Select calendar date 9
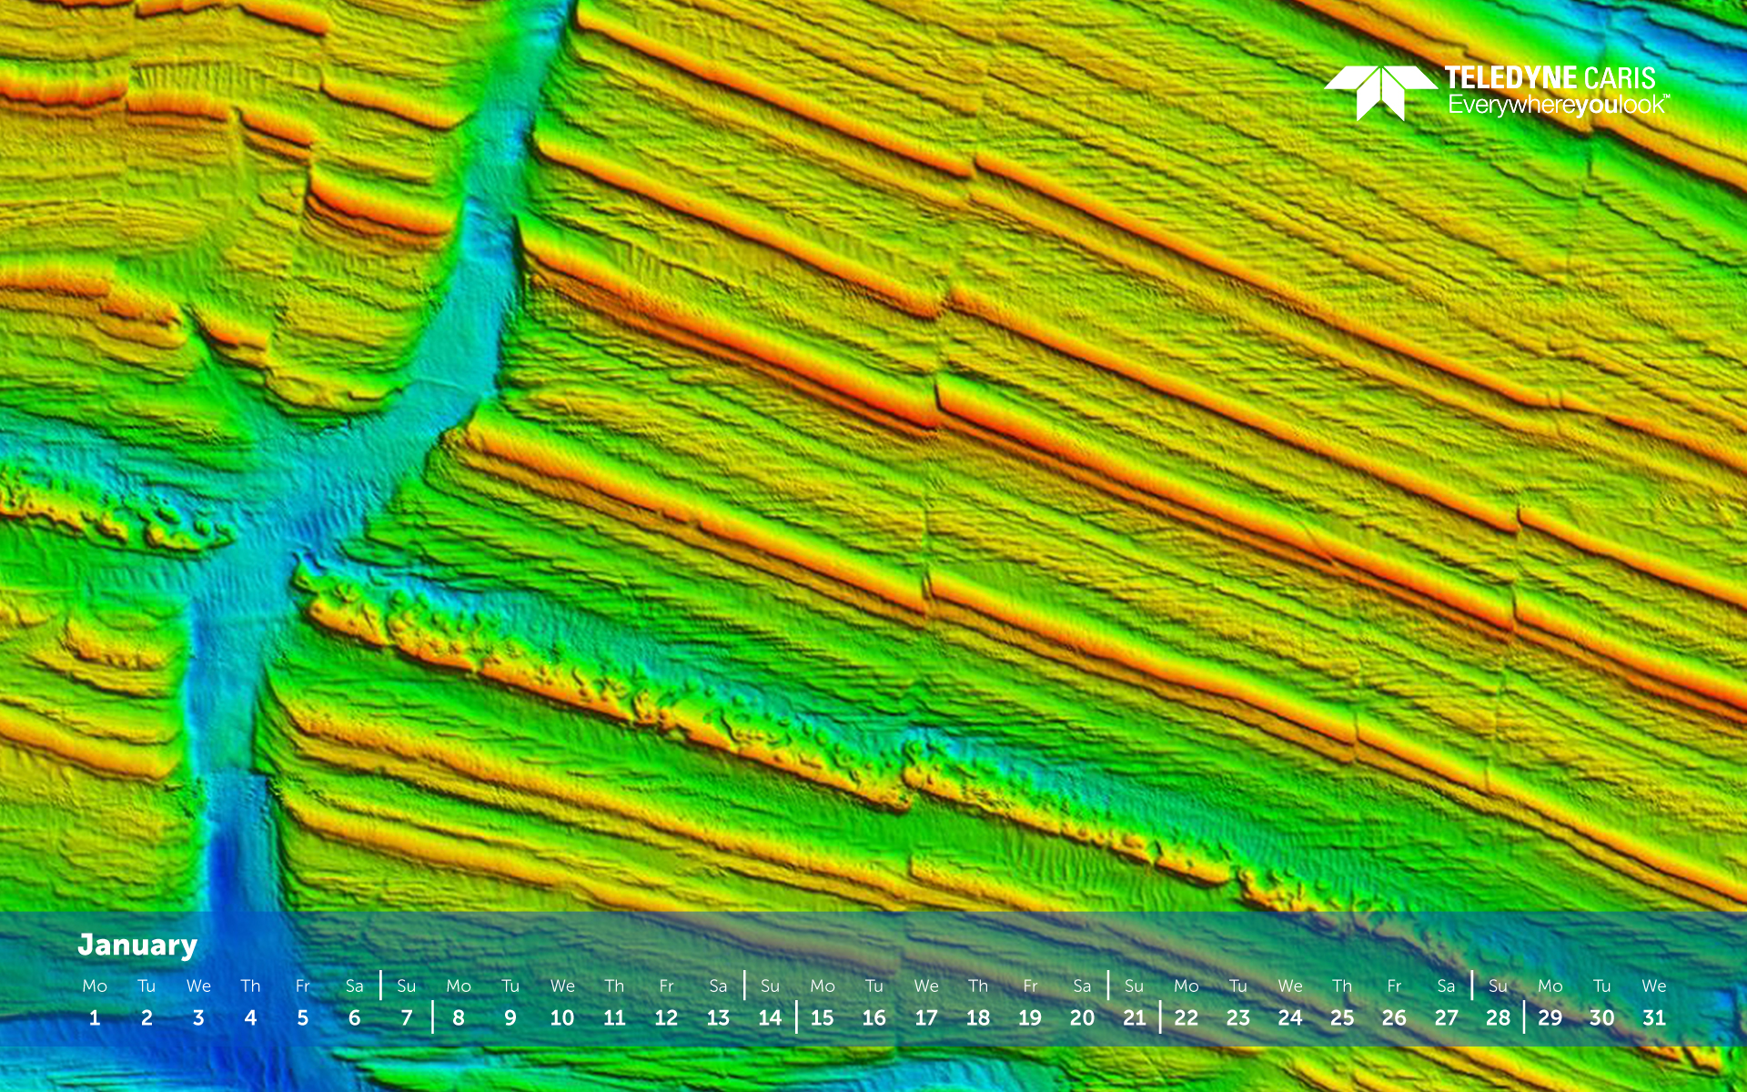The height and width of the screenshot is (1092, 1747). point(510,1018)
